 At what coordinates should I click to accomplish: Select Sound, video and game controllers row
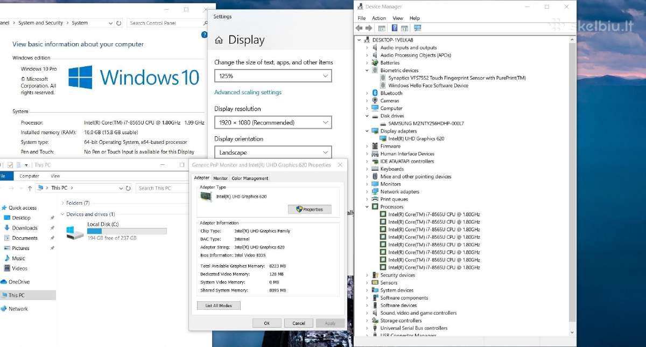[x=418, y=313]
